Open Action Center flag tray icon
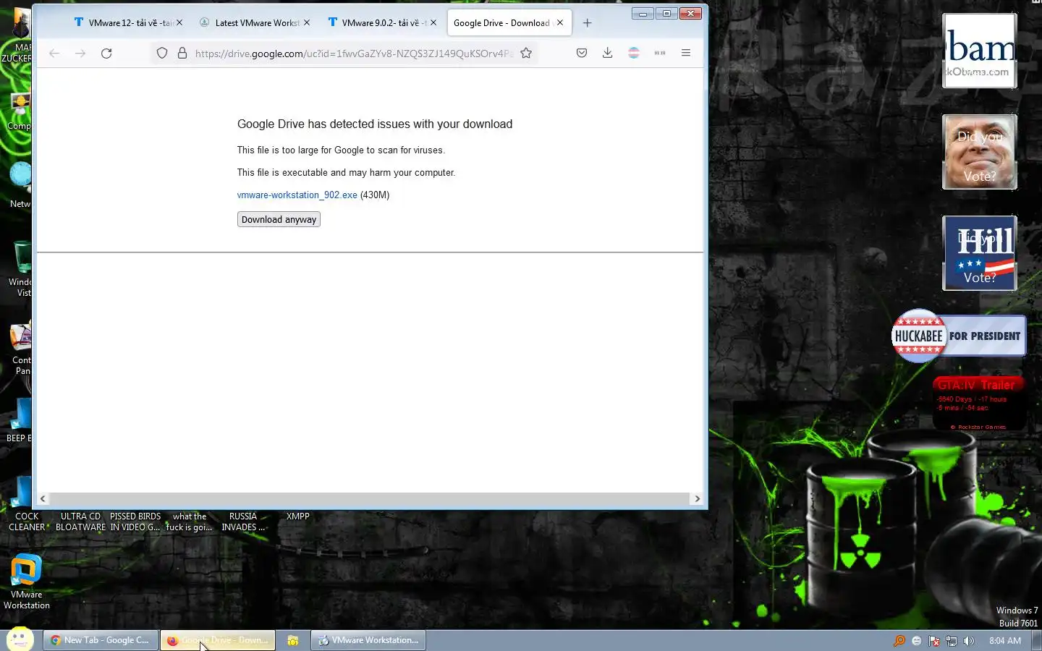This screenshot has width=1042, height=651. (934, 641)
